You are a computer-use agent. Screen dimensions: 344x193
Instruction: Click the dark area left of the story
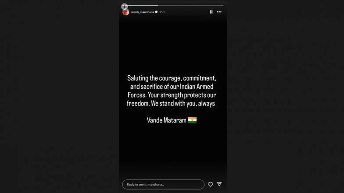point(59,96)
